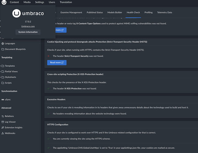Screen dimensions: 198x153
Task: Open Extension Insights in the sidebar
Action: pos(13,128)
